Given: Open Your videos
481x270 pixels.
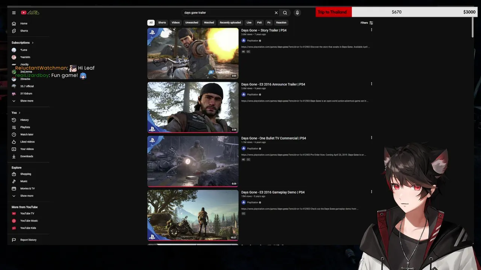Looking at the screenshot, I should tap(27, 149).
